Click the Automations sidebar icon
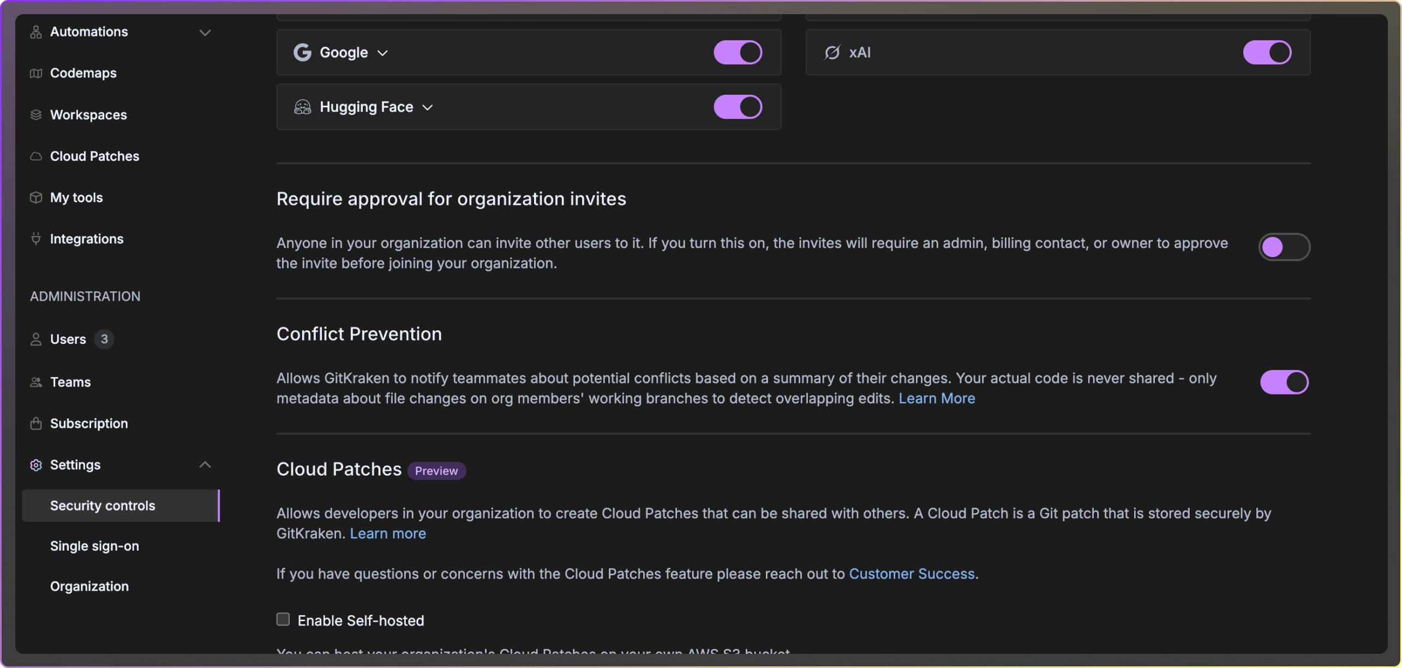Viewport: 1402px width, 668px height. click(35, 32)
